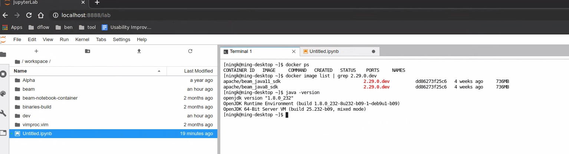
Task: Close the Terminal 1 tab
Action: (294, 51)
